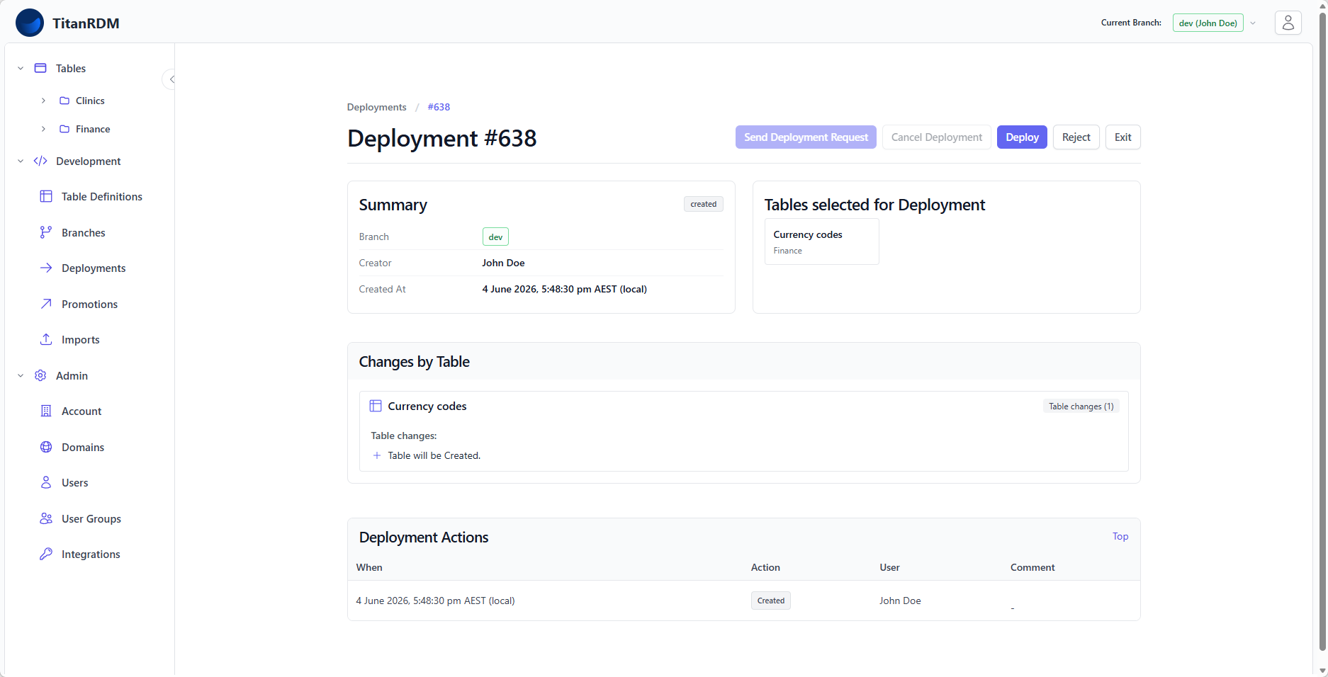
Task: Click the Branches fork icon
Action: pos(46,232)
